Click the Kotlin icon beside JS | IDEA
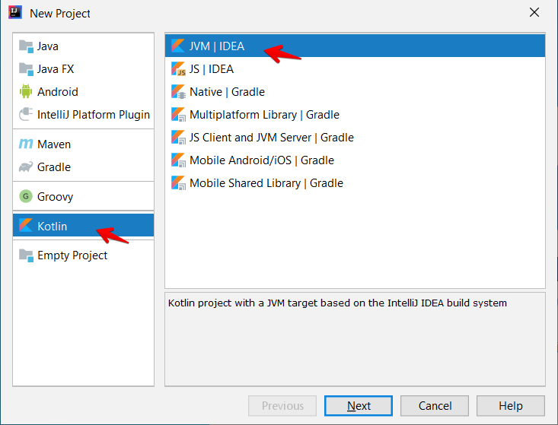The width and height of the screenshot is (558, 425). point(178,69)
